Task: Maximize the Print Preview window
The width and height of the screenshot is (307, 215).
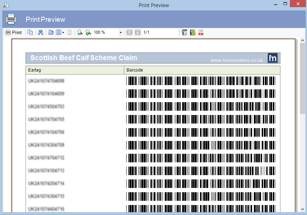Action: pos(285,4)
